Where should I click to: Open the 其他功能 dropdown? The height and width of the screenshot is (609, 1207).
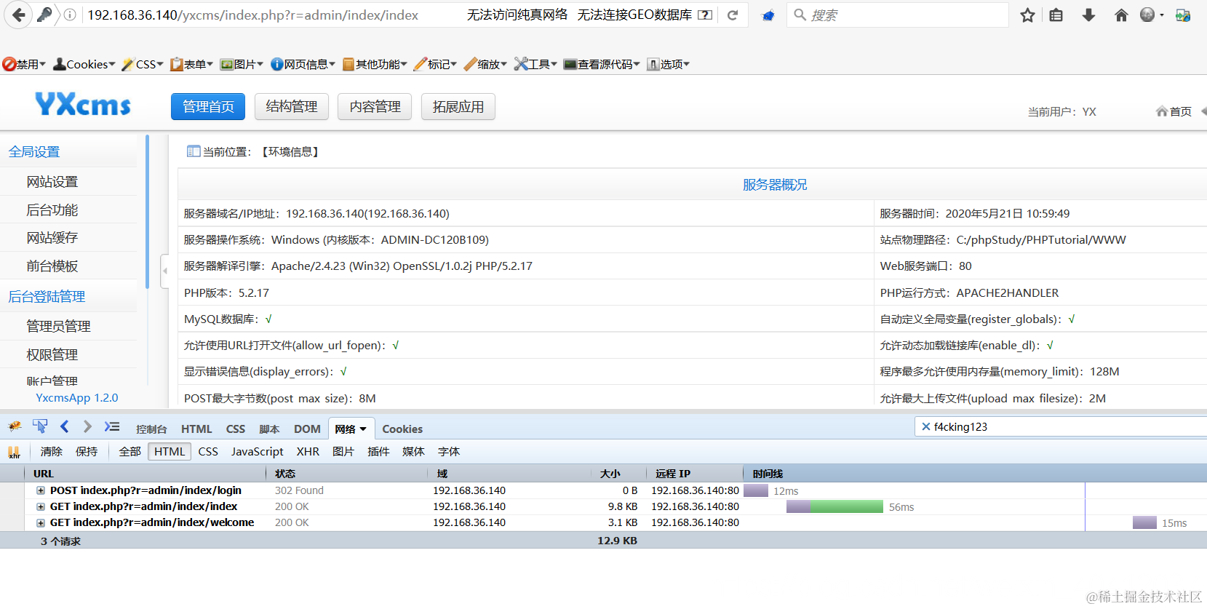click(375, 64)
